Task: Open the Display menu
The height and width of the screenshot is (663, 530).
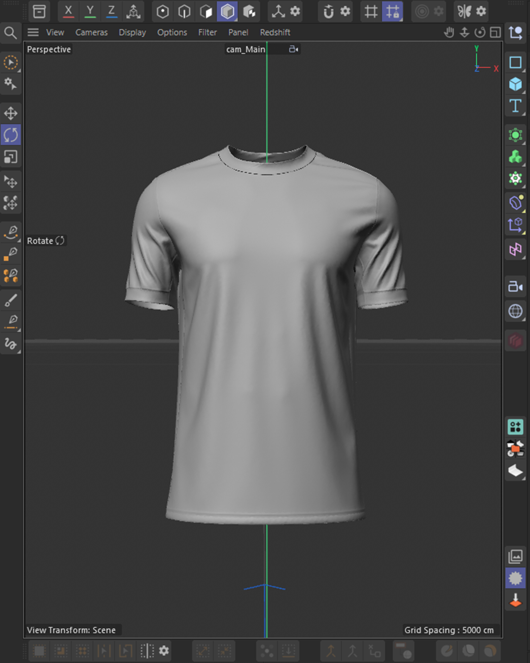Action: [132, 32]
